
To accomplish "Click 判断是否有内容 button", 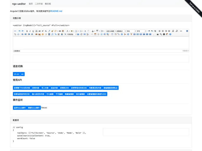I will [x=95, y=88].
